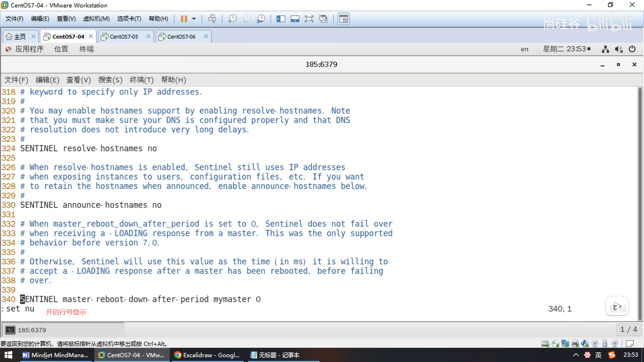Click the GNOME volume icon
644x362 pixels.
coord(619,49)
